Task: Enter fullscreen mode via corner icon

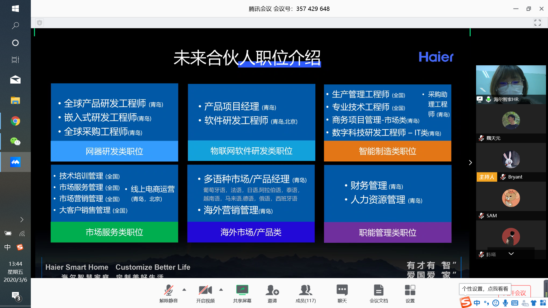Action: (537, 23)
